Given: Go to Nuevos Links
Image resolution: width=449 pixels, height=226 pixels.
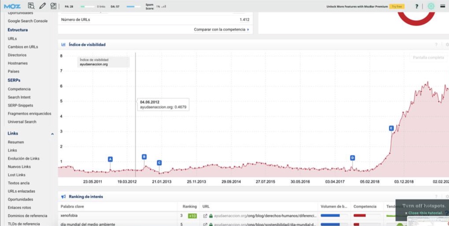Looking at the screenshot, I should coord(19,167).
